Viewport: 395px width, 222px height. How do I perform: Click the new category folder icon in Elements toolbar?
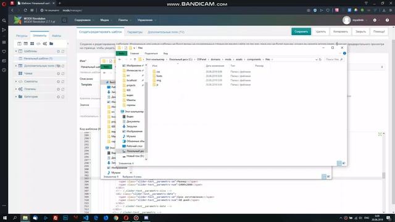(51, 44)
